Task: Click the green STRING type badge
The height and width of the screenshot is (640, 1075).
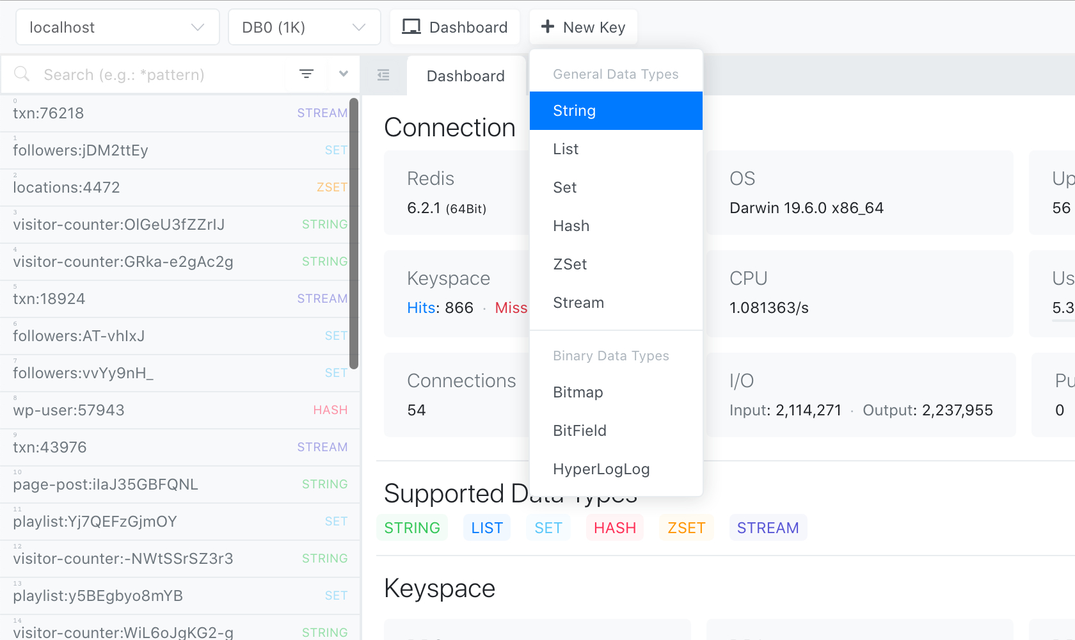Action: [x=411, y=528]
